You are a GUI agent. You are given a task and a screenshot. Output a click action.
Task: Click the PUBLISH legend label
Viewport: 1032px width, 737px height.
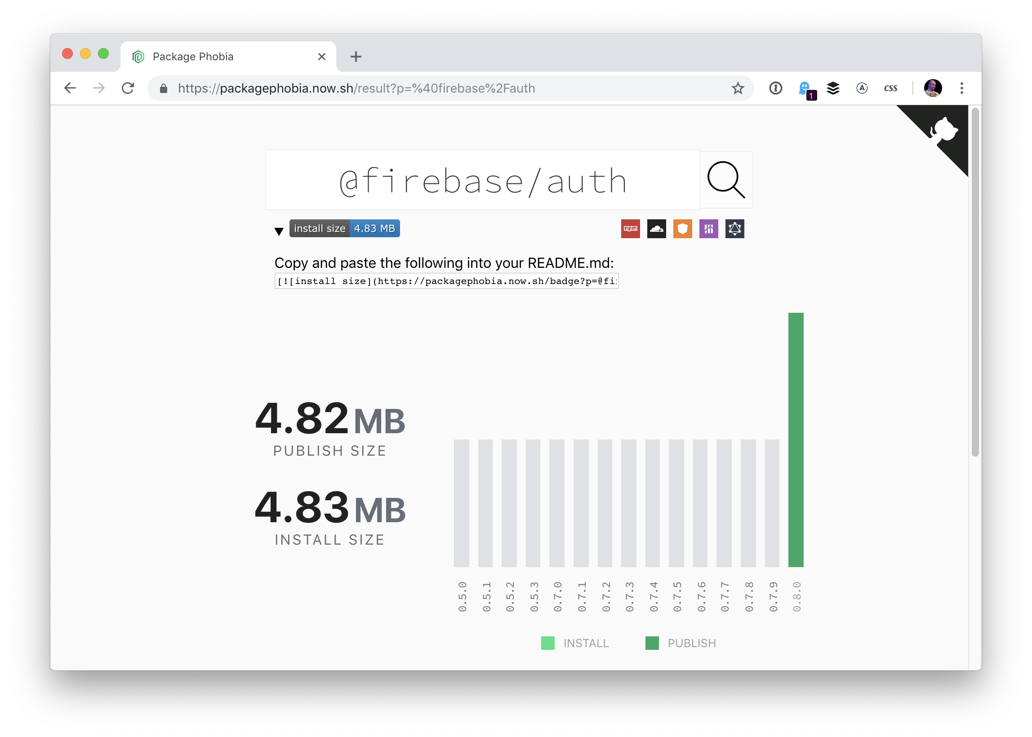692,643
